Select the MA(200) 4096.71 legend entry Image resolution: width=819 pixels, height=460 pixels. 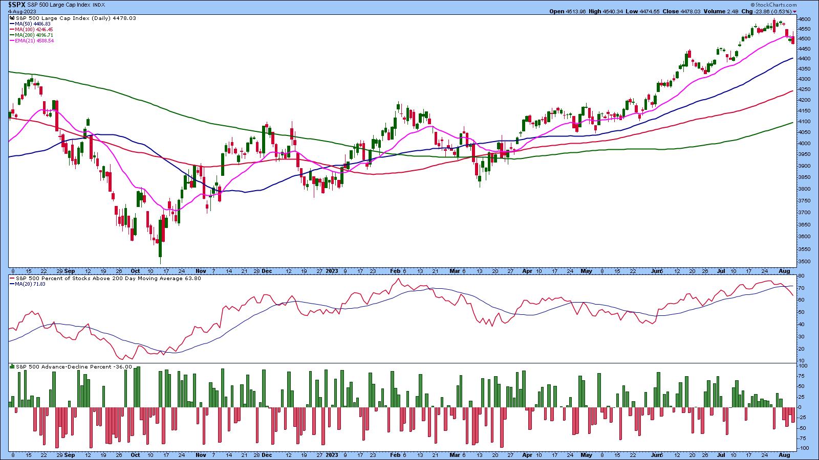(x=34, y=35)
